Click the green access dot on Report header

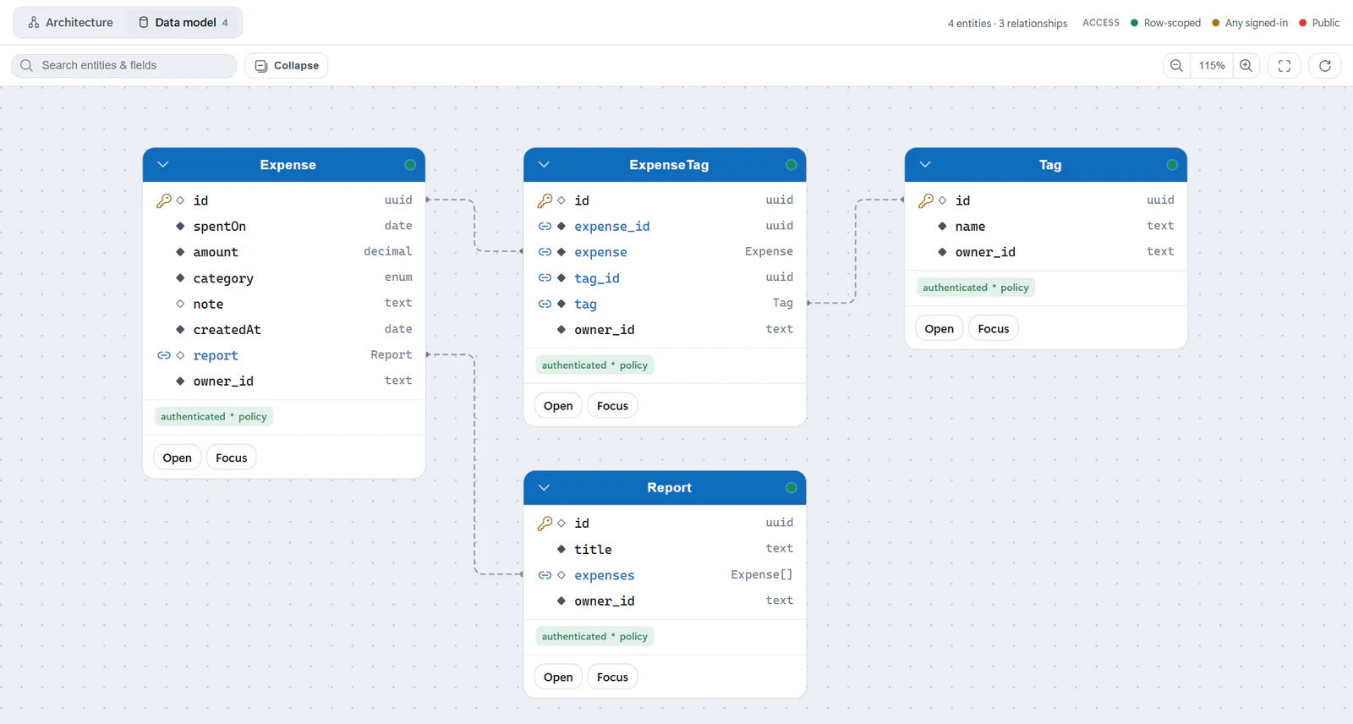(792, 488)
